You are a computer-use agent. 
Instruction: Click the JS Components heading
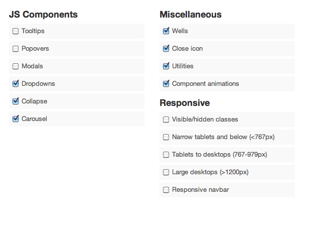tap(43, 15)
